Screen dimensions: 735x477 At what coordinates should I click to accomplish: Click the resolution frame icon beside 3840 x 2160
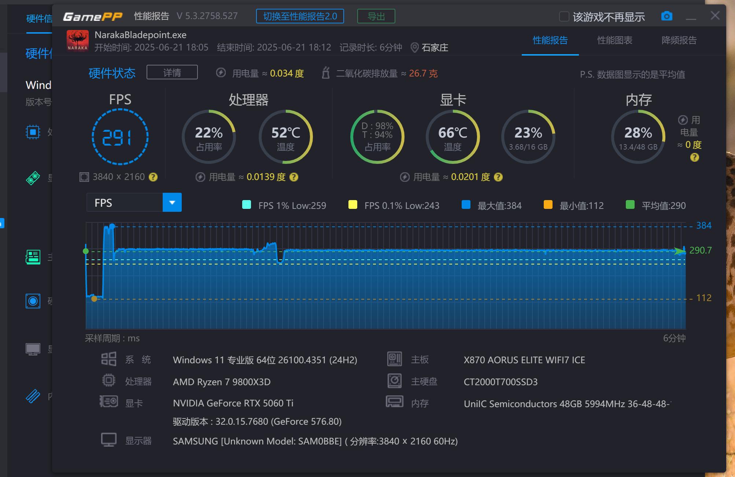click(84, 177)
